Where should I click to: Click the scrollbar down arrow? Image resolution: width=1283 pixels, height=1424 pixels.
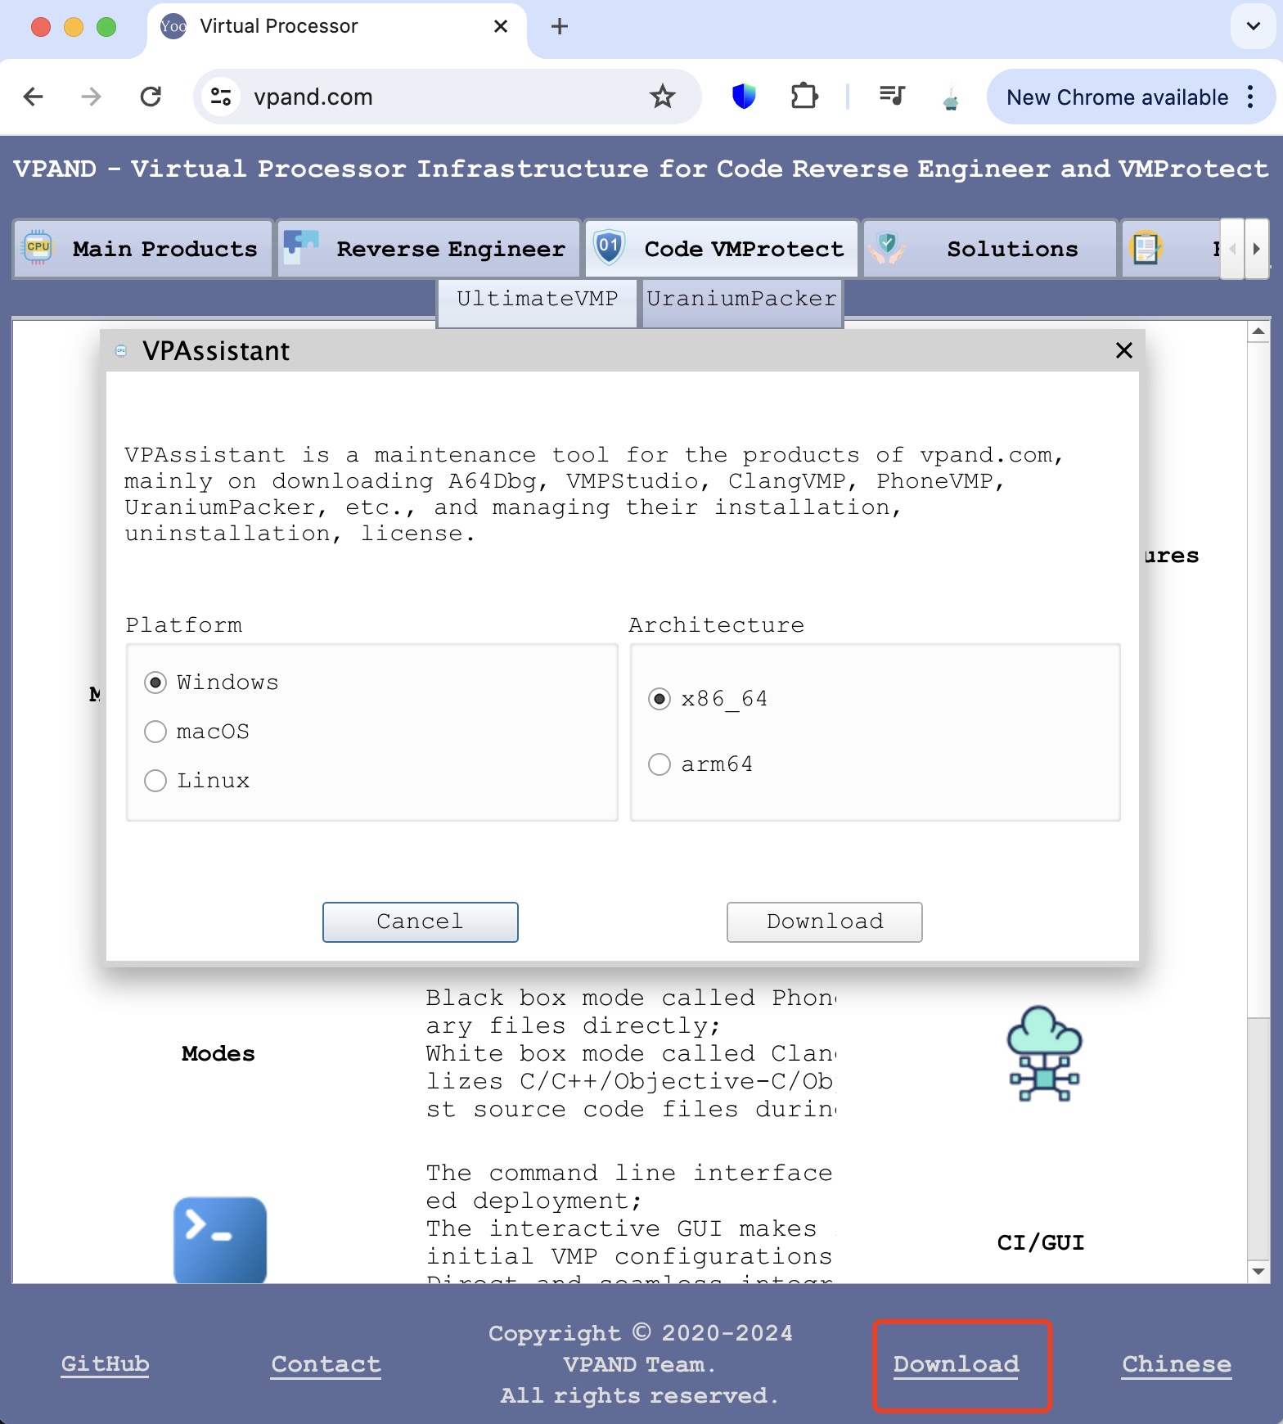(x=1258, y=1272)
